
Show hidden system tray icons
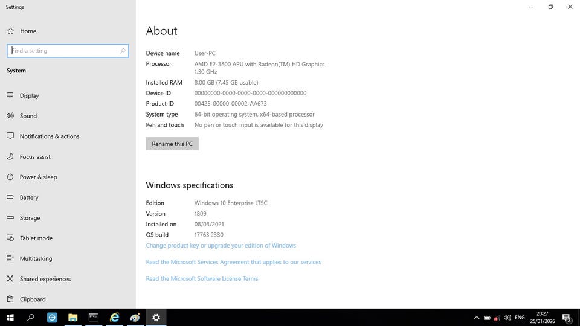(477, 318)
